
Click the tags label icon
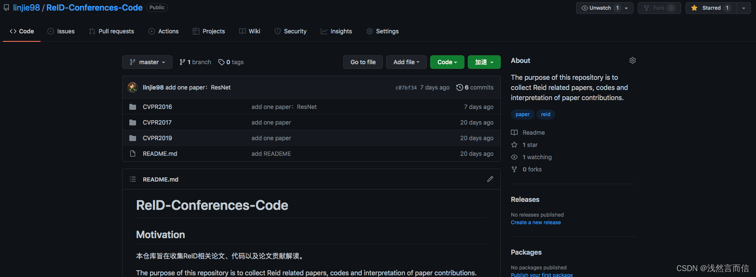[x=221, y=62]
